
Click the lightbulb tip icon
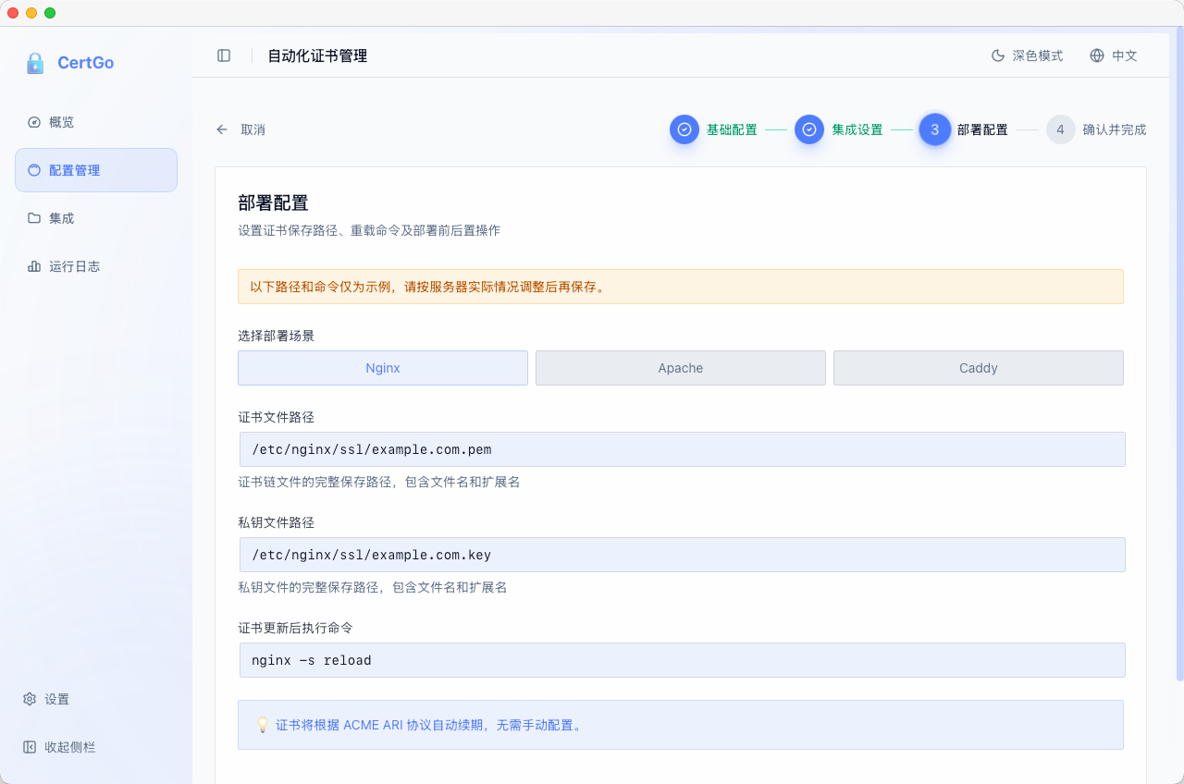(263, 725)
